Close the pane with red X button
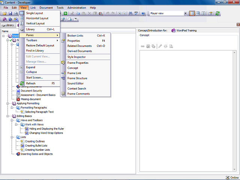The image size is (240, 180). click(238, 24)
